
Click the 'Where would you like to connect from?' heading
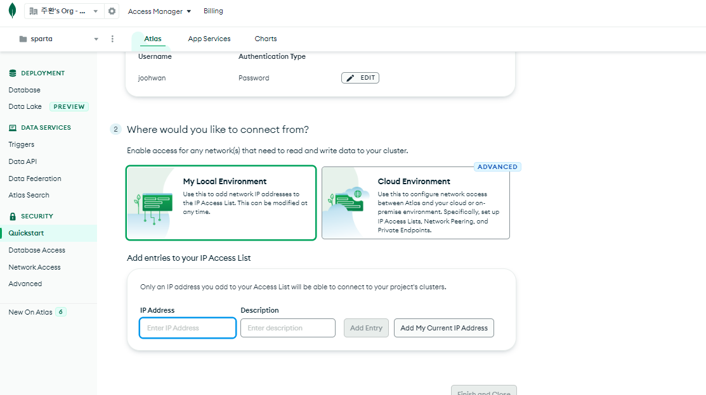pyautogui.click(x=218, y=129)
